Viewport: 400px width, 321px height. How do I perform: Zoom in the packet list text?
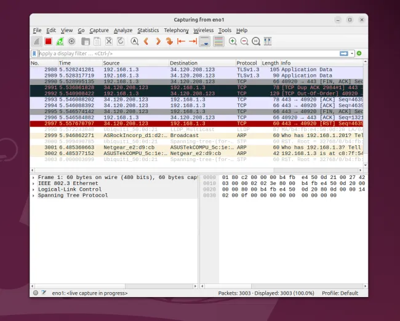233,41
